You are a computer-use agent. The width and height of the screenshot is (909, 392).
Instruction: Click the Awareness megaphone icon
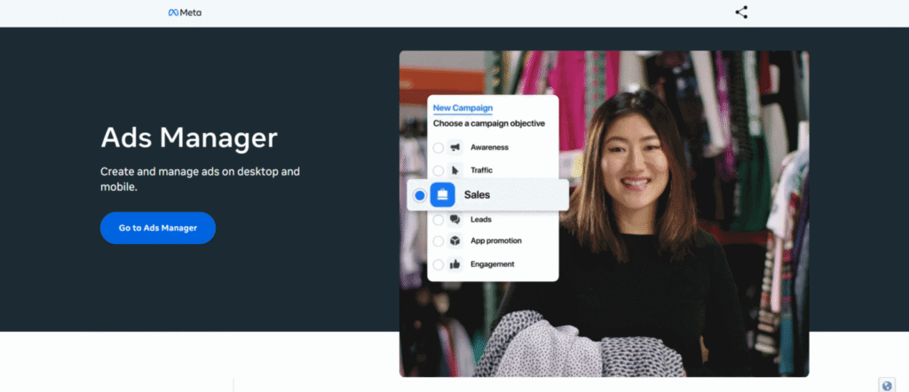click(x=455, y=147)
